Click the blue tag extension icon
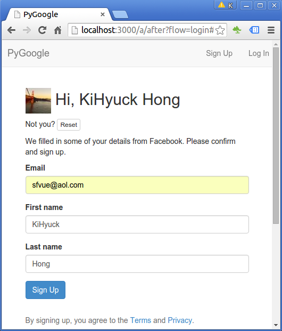Viewport: 282px width, 331px height. [254, 30]
